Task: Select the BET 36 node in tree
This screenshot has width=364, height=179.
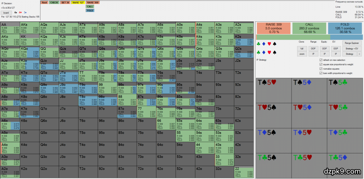Action: (x=65, y=2)
